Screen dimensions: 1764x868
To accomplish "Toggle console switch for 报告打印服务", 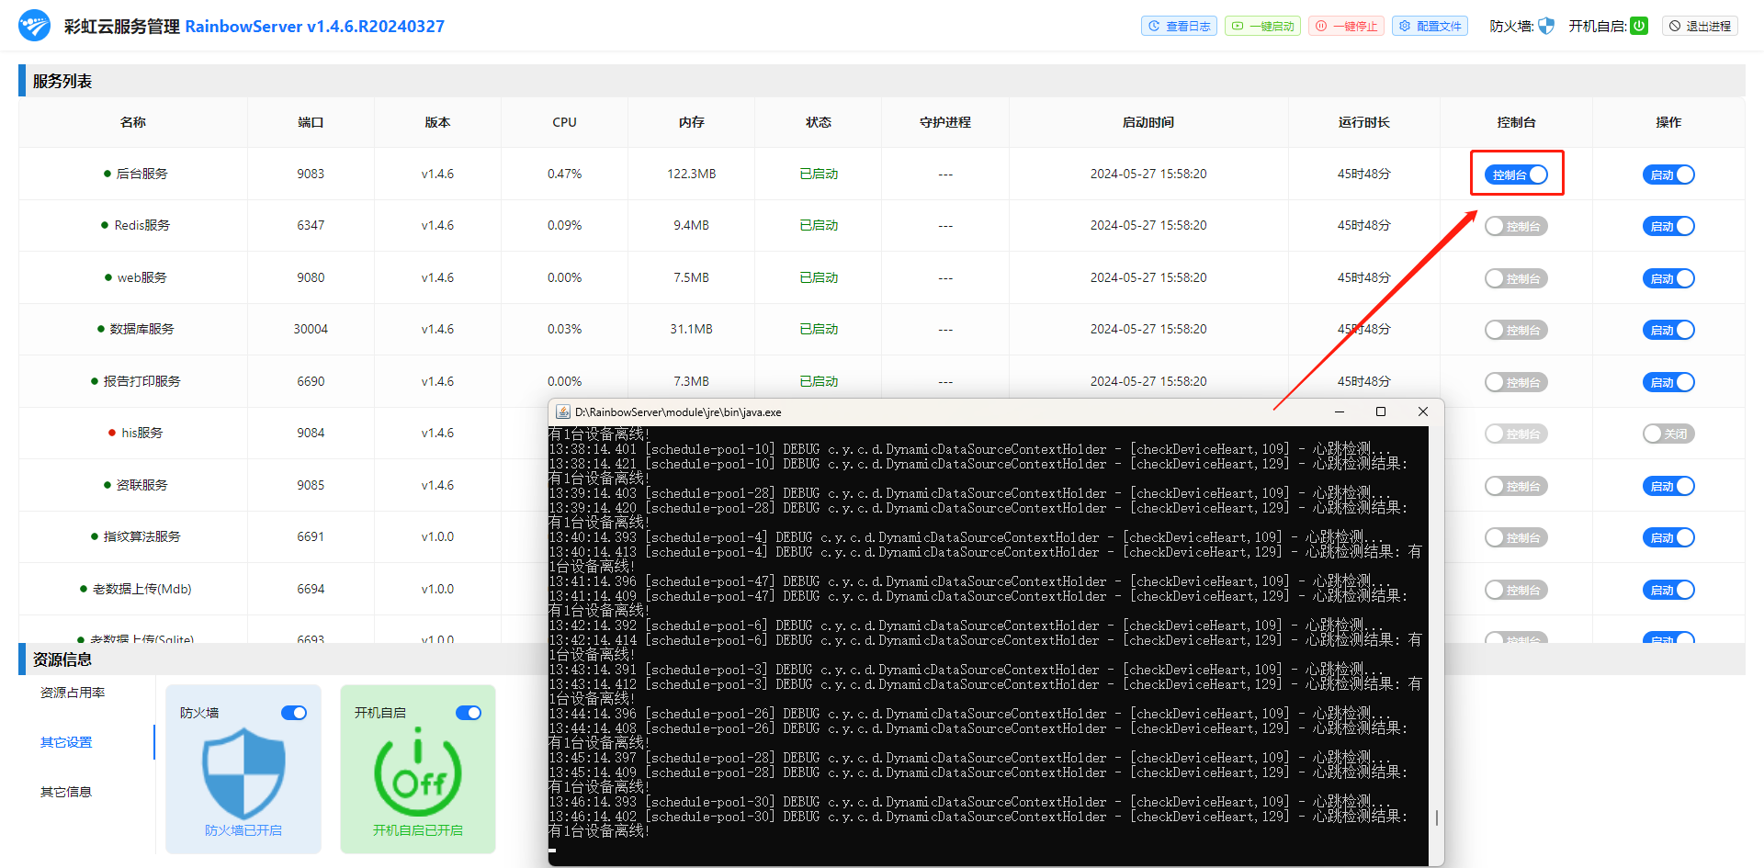I will 1517,382.
